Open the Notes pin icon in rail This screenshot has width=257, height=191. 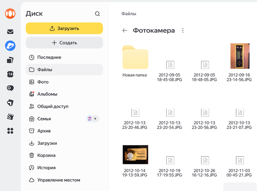10,102
